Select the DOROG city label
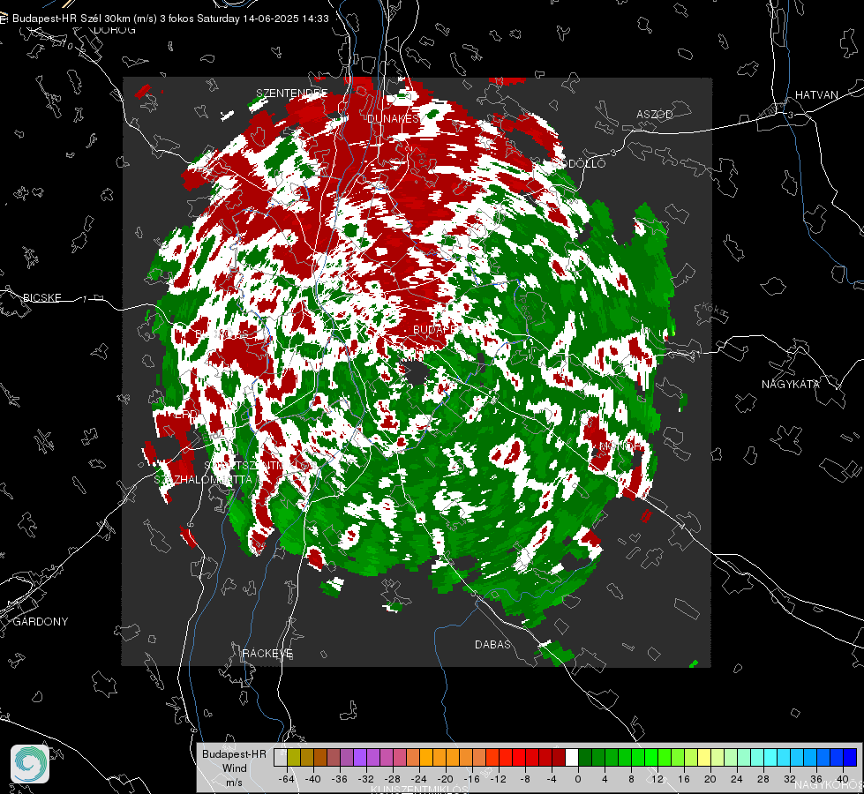This screenshot has width=864, height=794. tap(115, 30)
